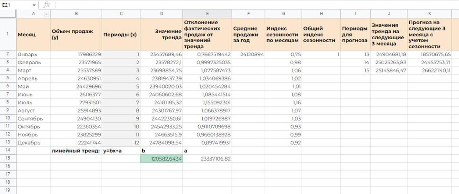Click the 'Октябрь' cell
Image resolution: width=459 pixels, height=194 pixels.
click(x=33, y=126)
